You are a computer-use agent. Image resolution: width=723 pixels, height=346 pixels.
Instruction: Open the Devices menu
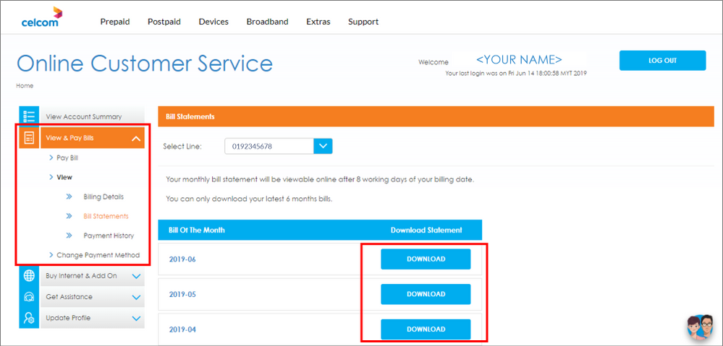pos(213,22)
